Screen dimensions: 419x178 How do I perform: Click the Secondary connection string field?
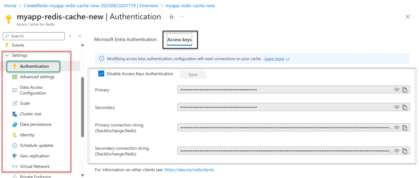(x=293, y=151)
